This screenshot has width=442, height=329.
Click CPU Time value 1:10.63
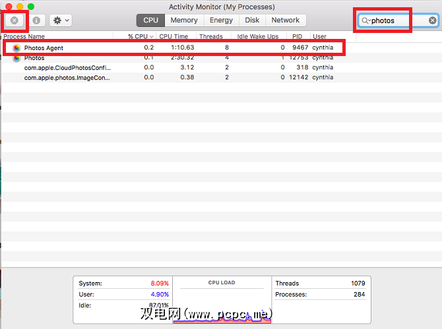pos(183,47)
